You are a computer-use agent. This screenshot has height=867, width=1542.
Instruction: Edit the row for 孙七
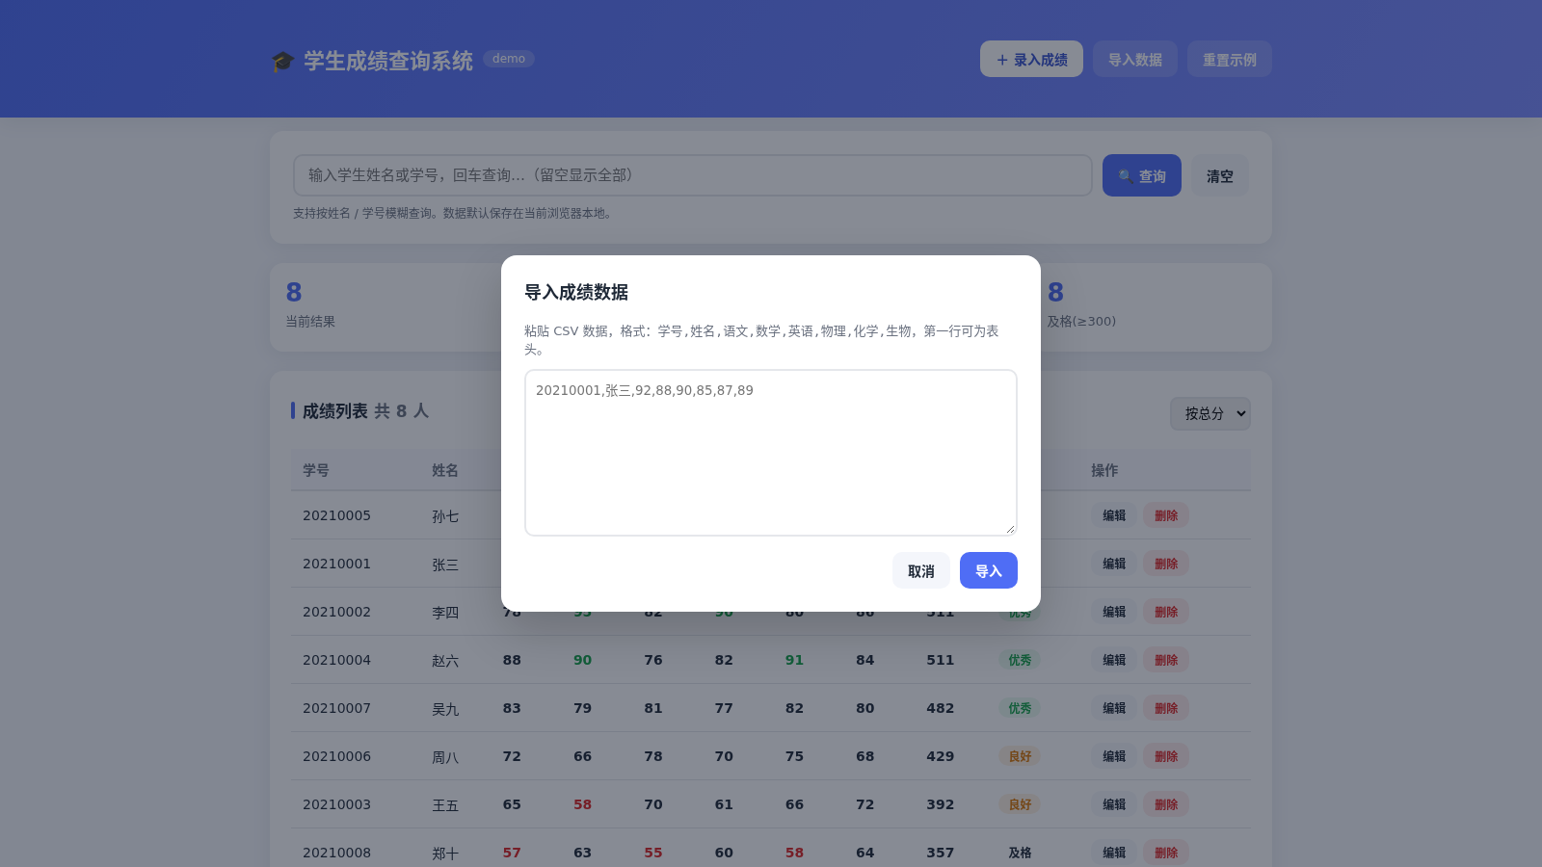1114,515
